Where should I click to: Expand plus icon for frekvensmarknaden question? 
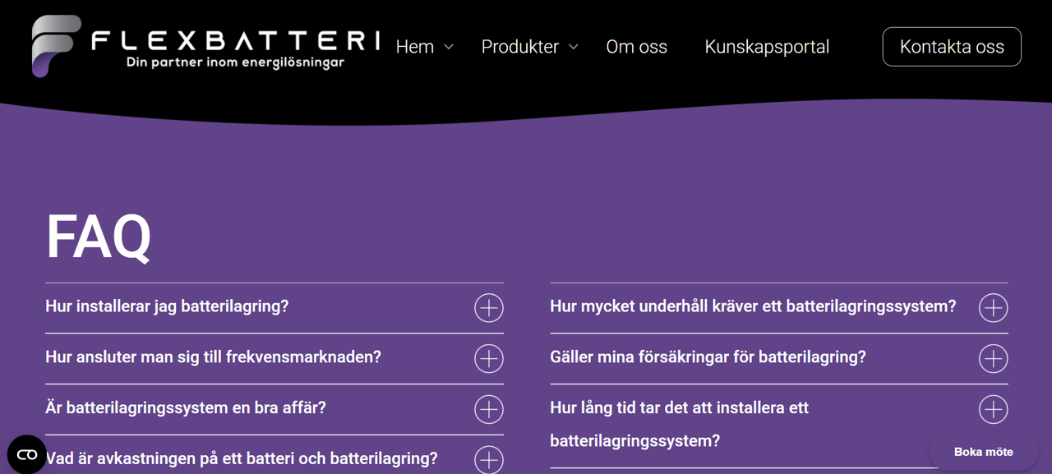coord(489,359)
